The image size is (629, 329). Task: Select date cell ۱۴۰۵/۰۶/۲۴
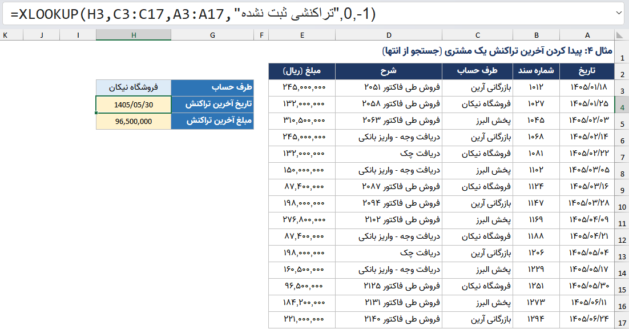587,320
